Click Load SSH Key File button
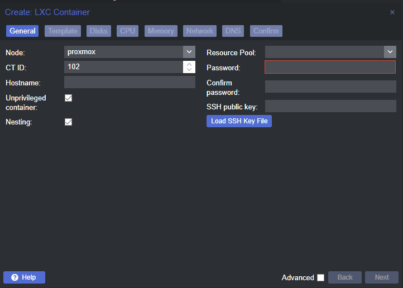Screen dimensions: 403x288 tap(239, 121)
